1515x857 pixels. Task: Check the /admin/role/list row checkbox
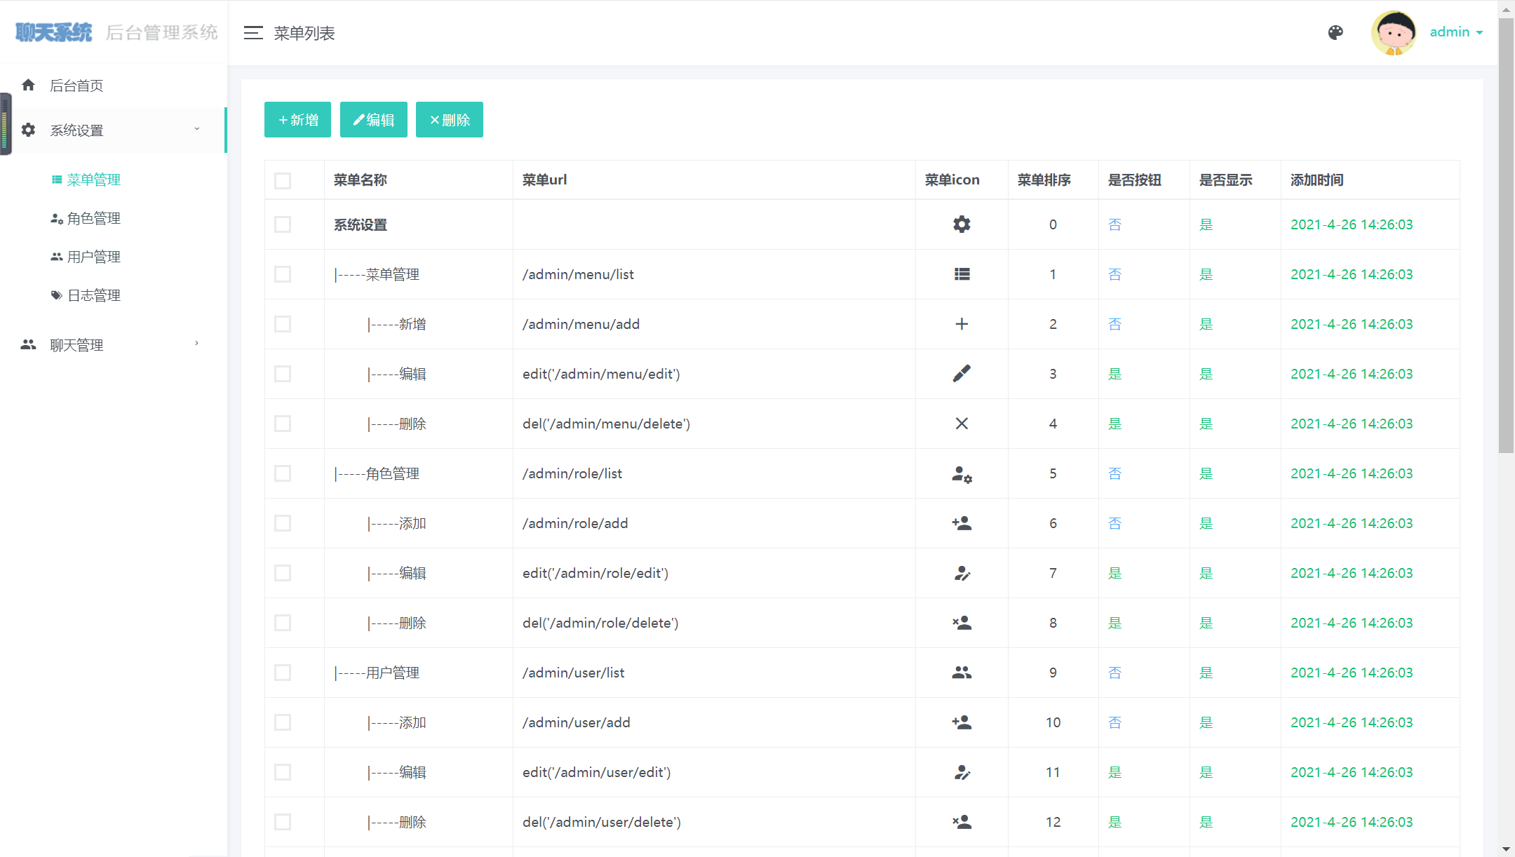click(283, 473)
